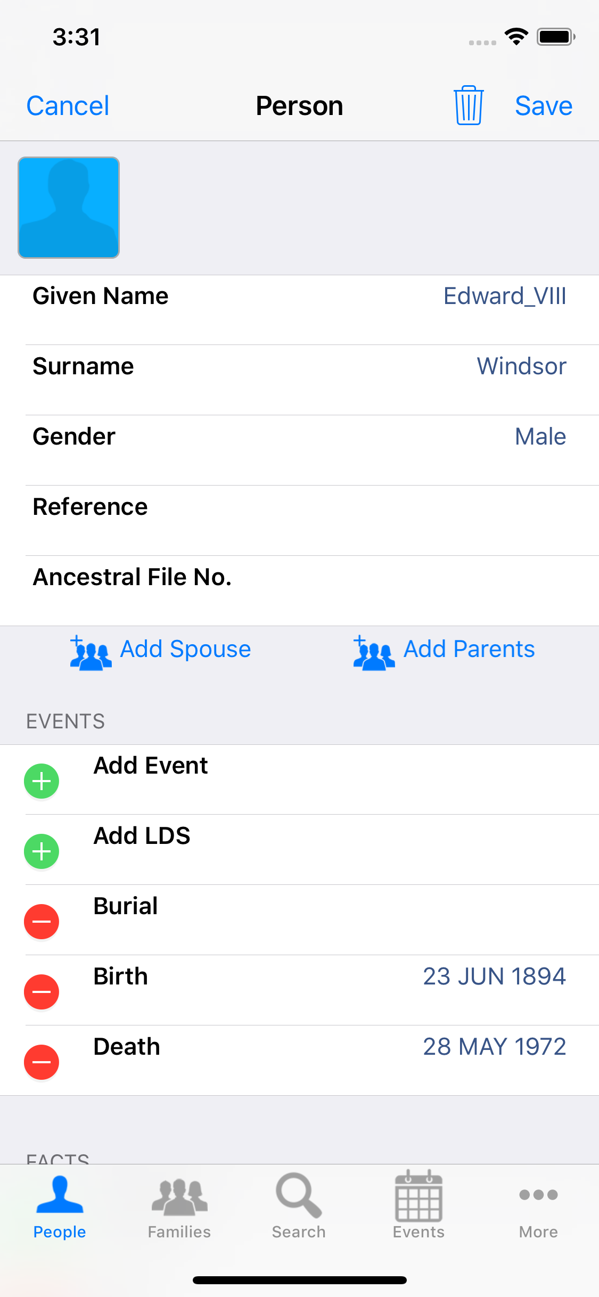Edit the Given Name field Edward_VIII

pyautogui.click(x=504, y=297)
